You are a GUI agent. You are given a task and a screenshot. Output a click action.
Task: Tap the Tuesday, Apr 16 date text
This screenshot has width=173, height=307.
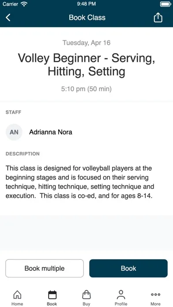point(86,43)
